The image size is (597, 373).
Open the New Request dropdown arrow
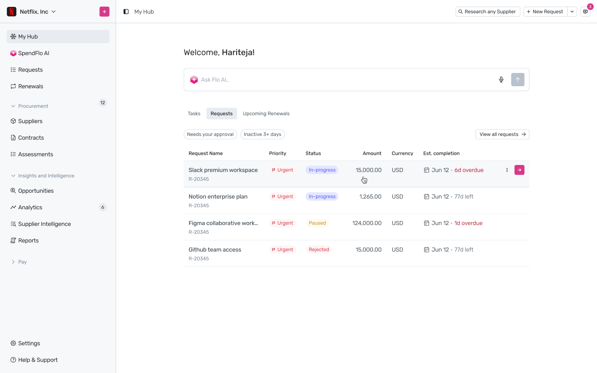click(572, 12)
